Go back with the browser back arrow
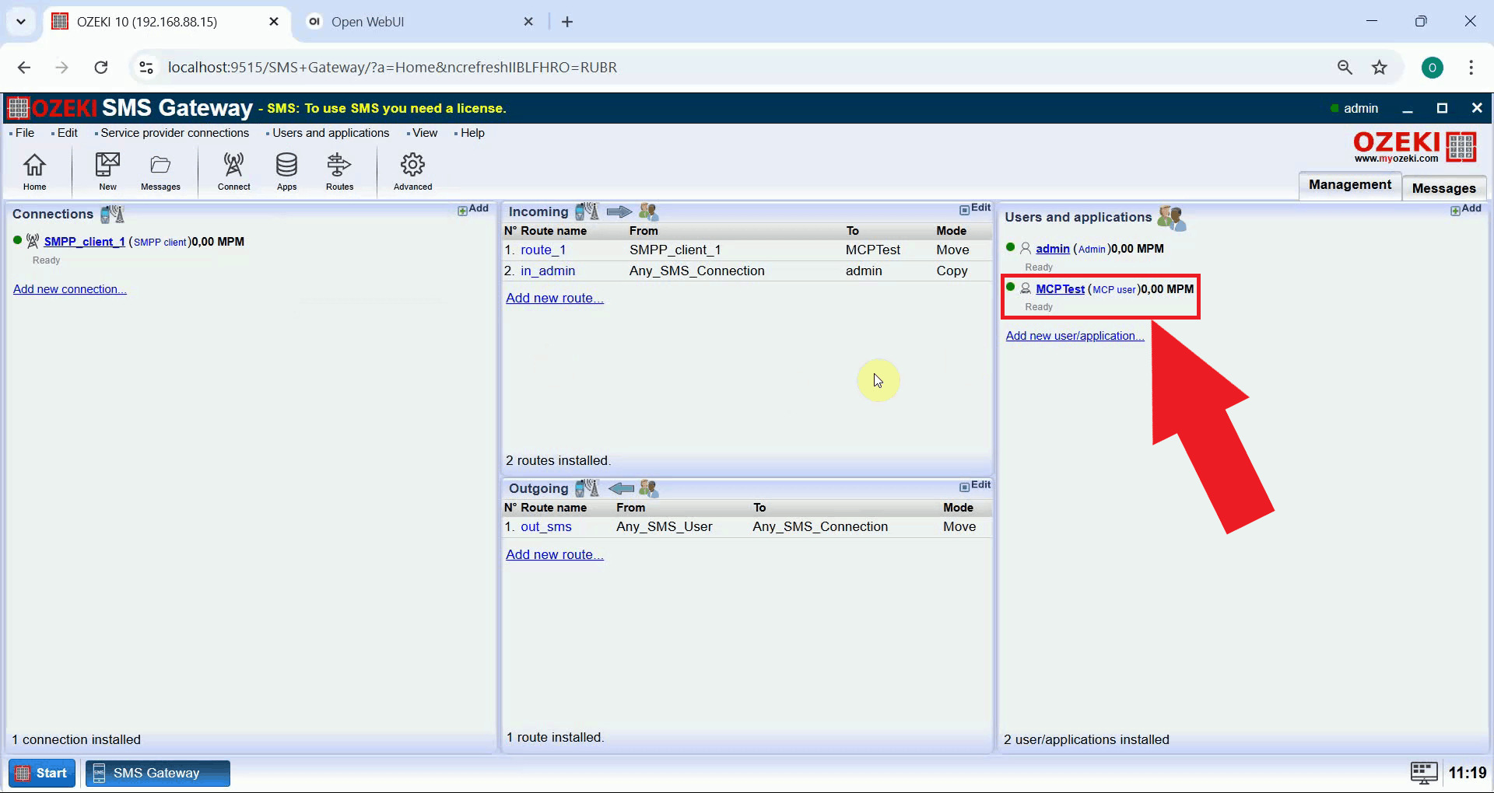 [x=24, y=67]
